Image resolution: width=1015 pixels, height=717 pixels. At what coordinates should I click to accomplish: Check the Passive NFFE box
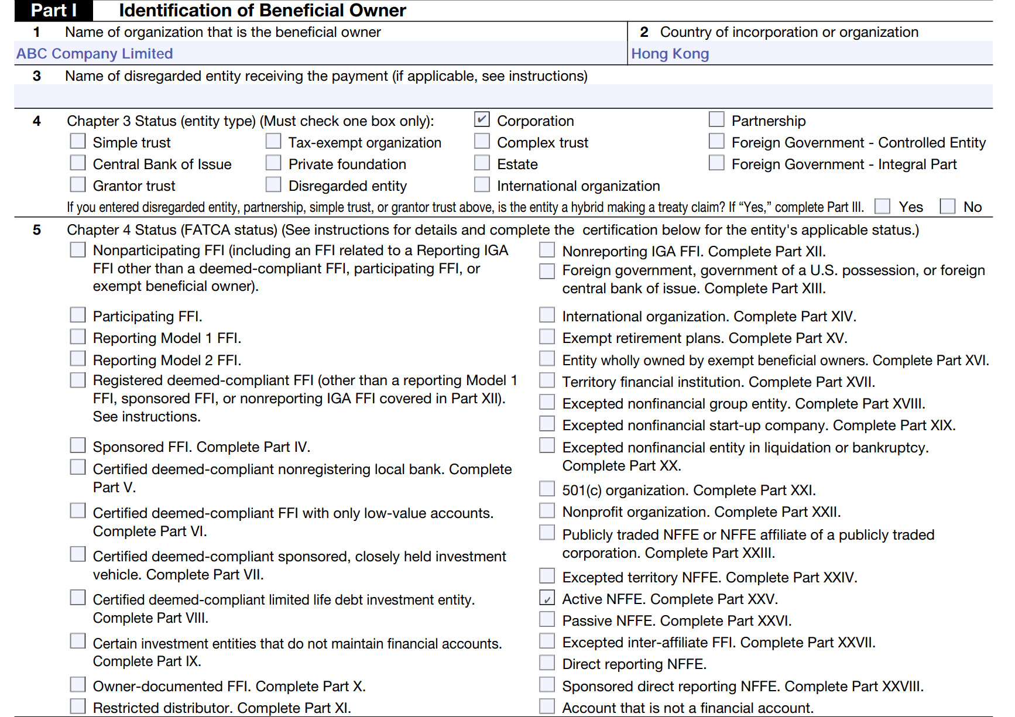(x=547, y=620)
